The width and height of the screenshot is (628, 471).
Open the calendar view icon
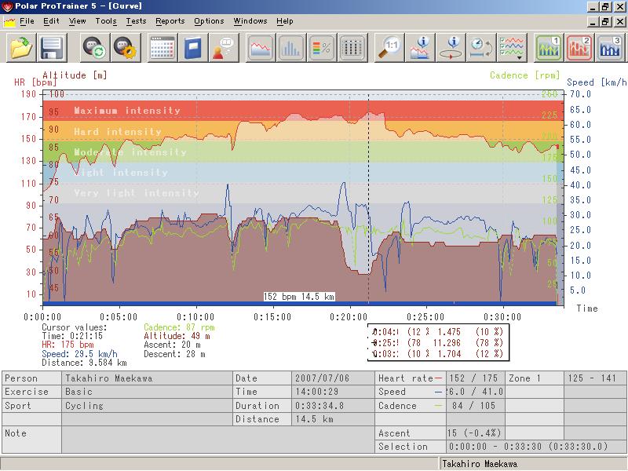[x=162, y=48]
